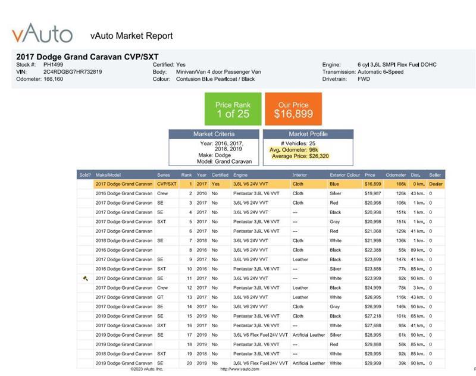Click the $27,688 price in rank 16
This screenshot has height=376, width=476.
(372, 325)
